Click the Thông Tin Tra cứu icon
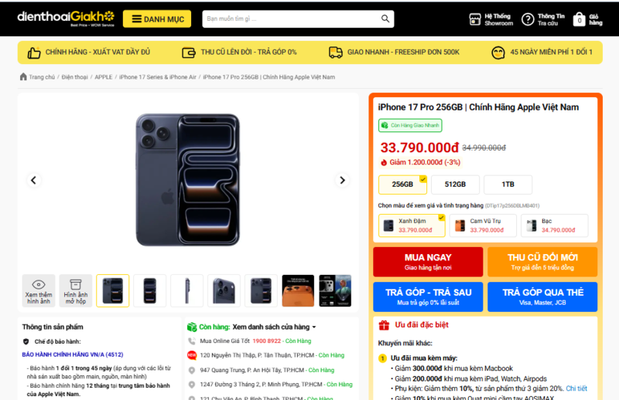Viewport: 619px width, 400px height. tap(528, 19)
